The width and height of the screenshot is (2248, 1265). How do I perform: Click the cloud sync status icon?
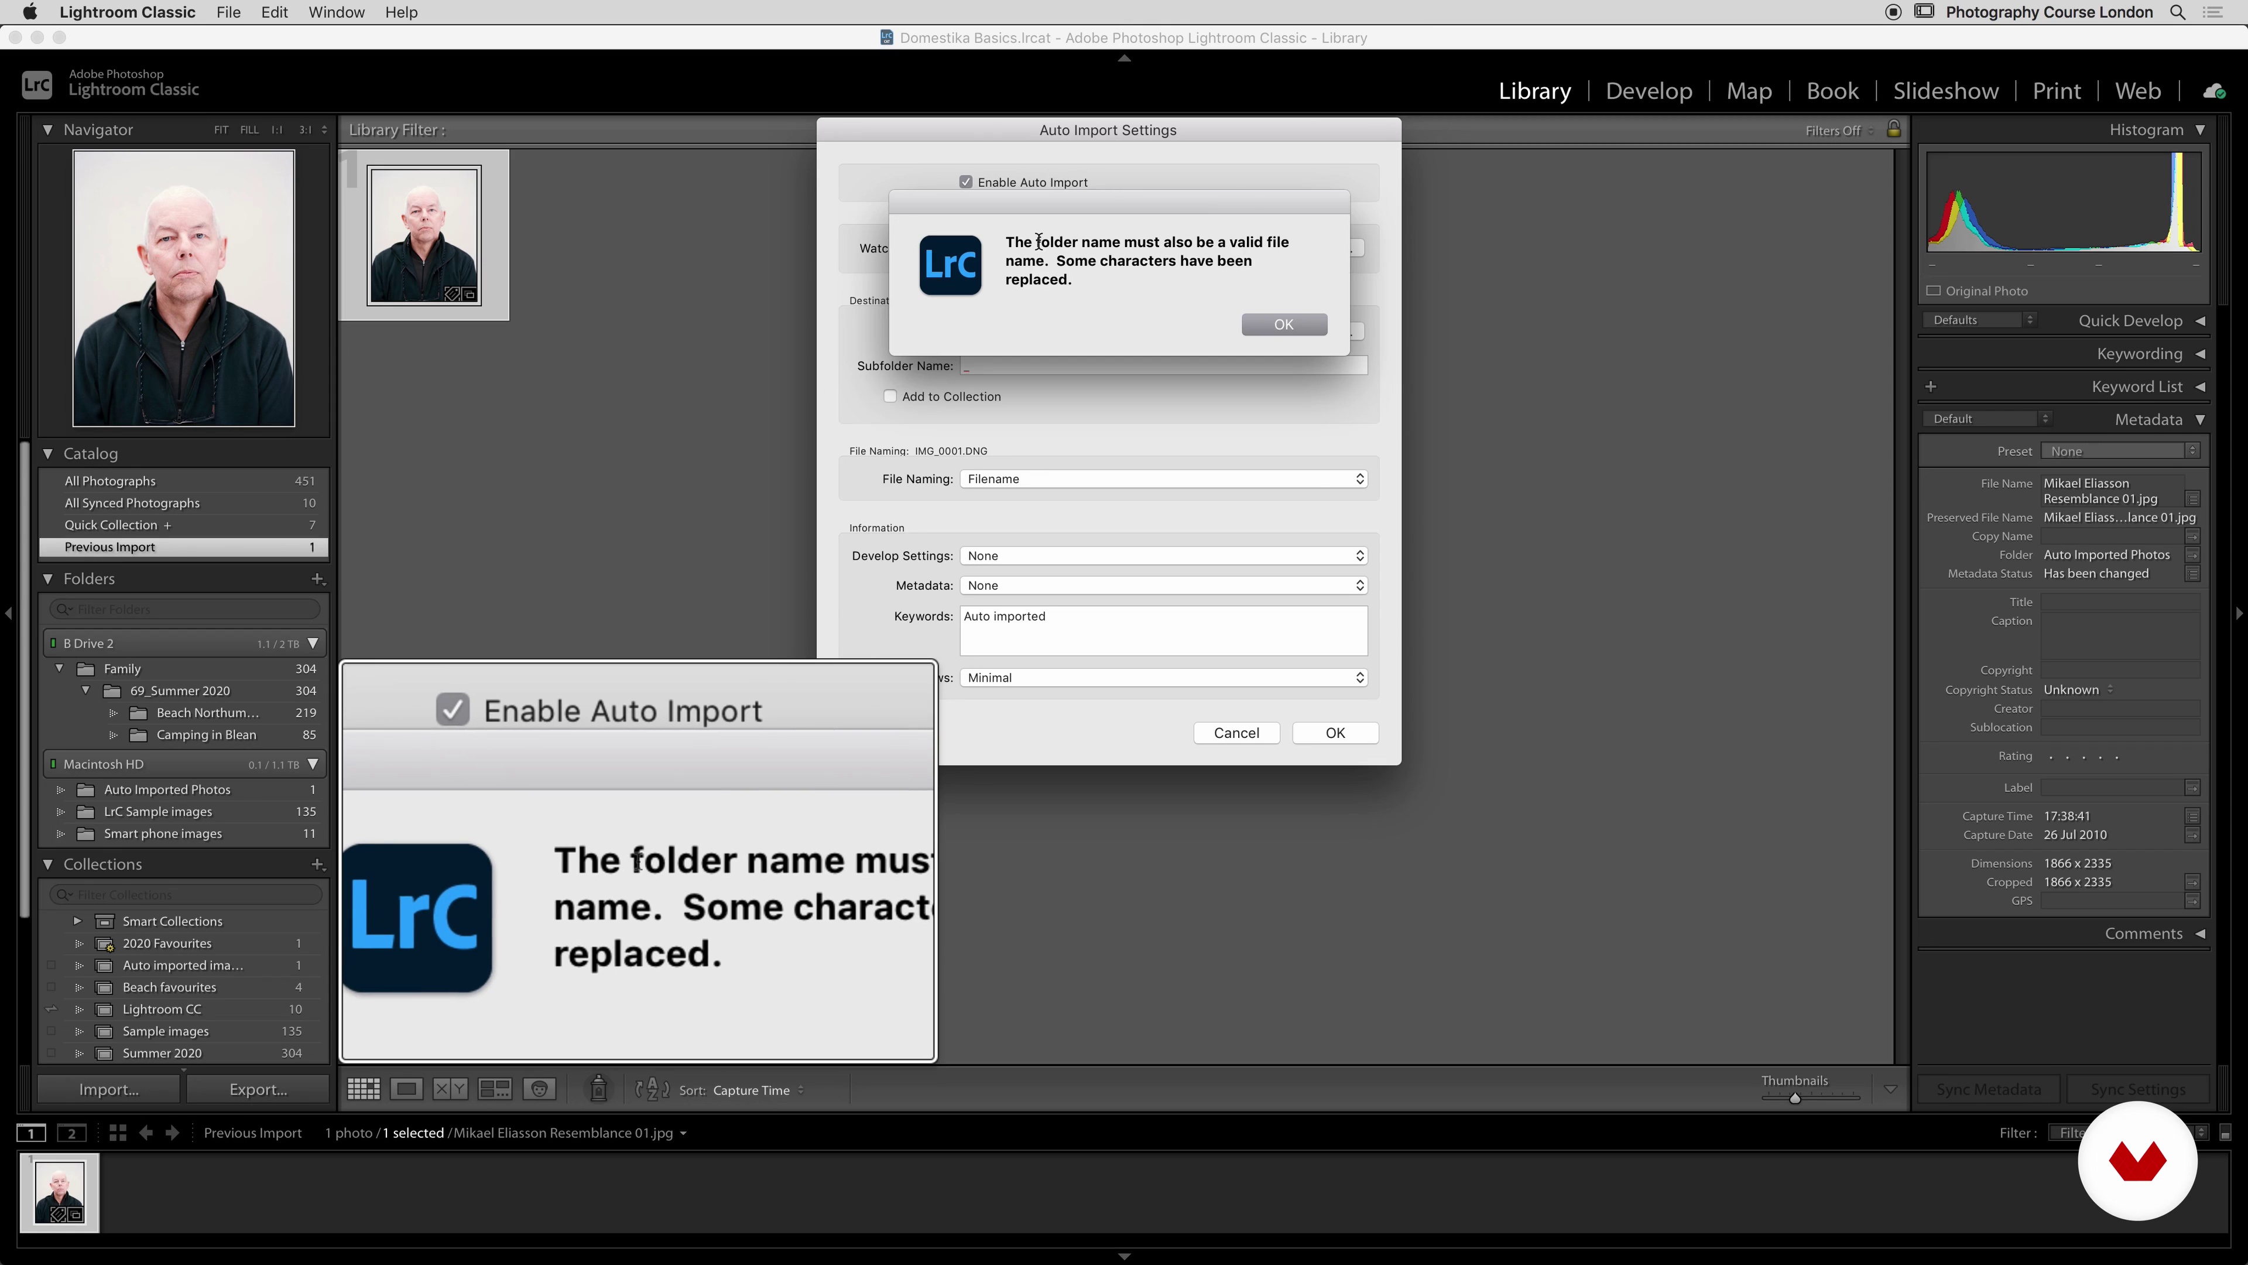coord(2214,91)
